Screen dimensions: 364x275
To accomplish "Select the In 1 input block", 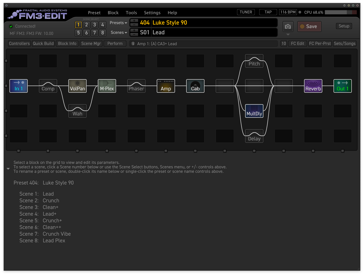I will coord(18,86).
